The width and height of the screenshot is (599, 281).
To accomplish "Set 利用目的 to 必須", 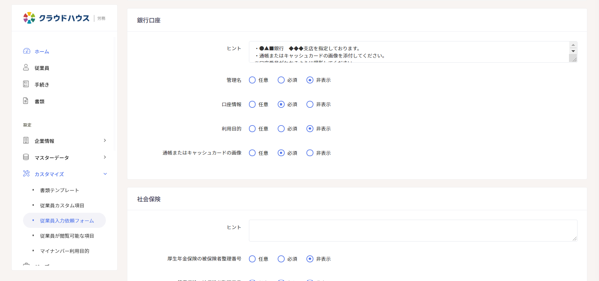I will (x=281, y=129).
